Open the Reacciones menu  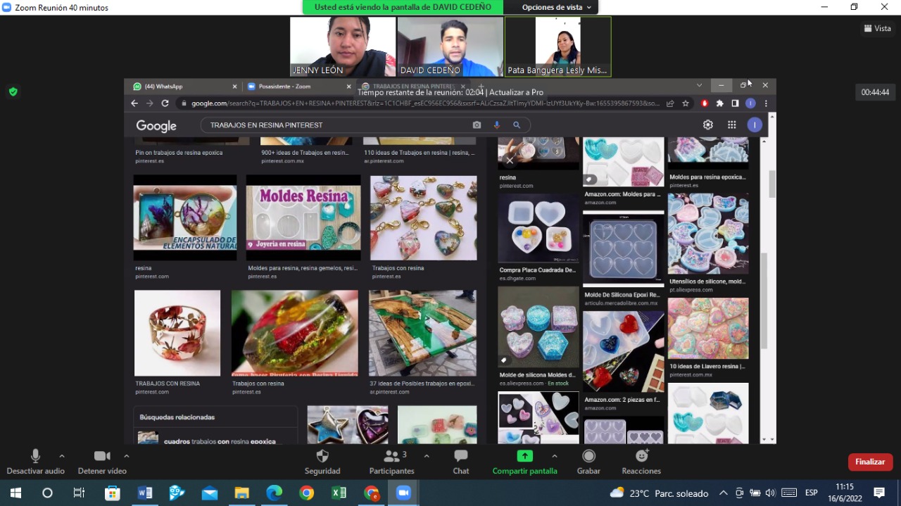[x=641, y=457]
